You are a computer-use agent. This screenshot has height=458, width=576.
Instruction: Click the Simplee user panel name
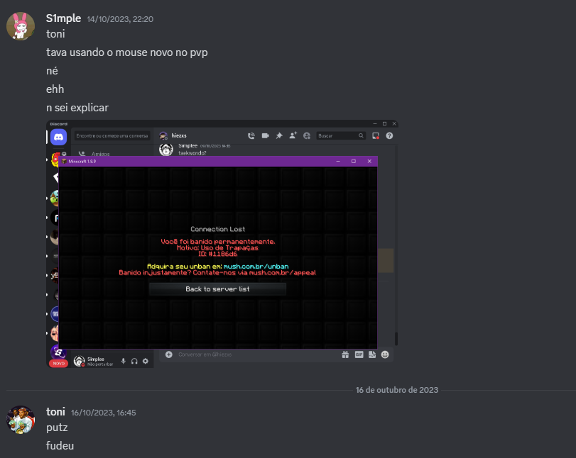pos(96,359)
